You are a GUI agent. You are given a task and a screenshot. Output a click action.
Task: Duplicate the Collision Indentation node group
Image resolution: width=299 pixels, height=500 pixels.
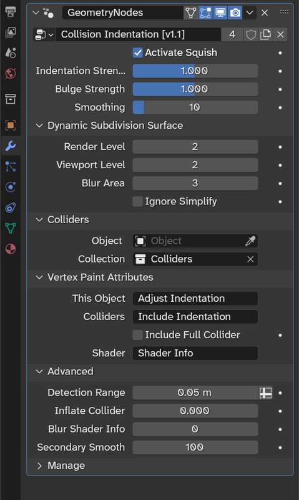point(265,34)
